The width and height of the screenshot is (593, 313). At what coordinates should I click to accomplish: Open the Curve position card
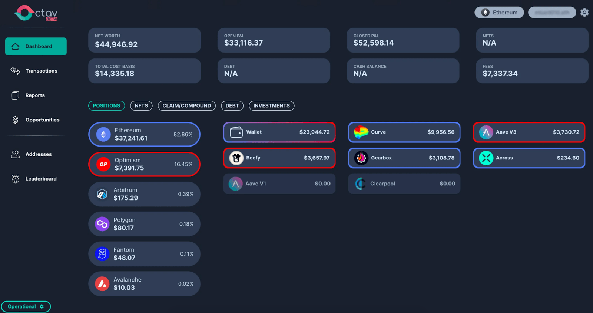[x=404, y=132]
